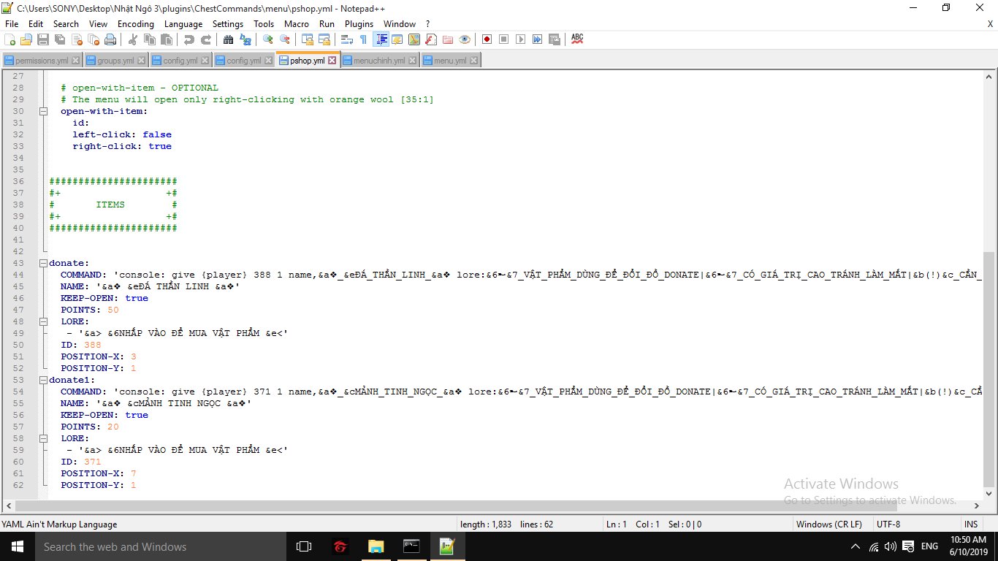Collapse the open-with-item fold on line 30
The image size is (998, 561).
[x=44, y=111]
